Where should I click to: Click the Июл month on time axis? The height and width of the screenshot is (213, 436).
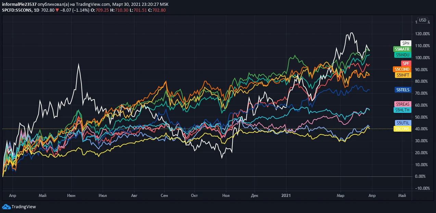[102, 196]
